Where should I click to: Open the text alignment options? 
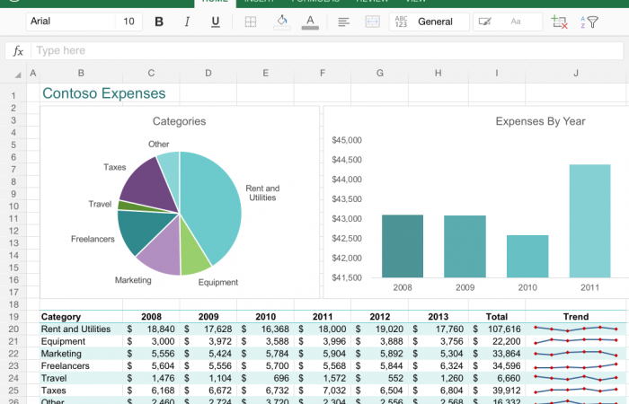[343, 22]
